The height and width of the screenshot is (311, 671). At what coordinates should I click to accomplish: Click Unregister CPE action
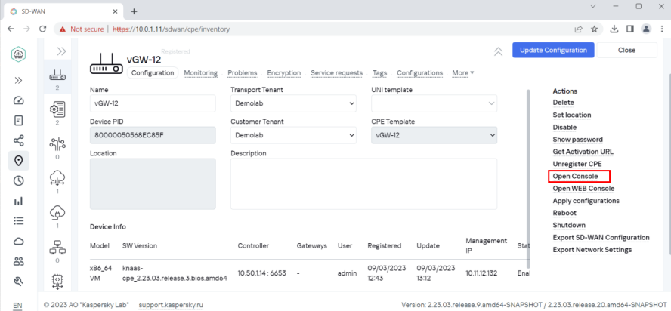[577, 164]
